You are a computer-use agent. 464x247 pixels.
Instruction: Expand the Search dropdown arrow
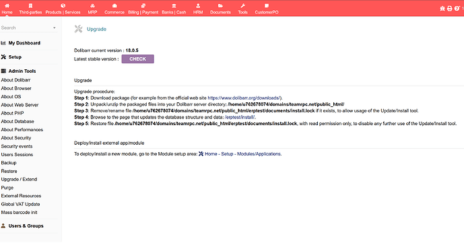click(x=54, y=28)
